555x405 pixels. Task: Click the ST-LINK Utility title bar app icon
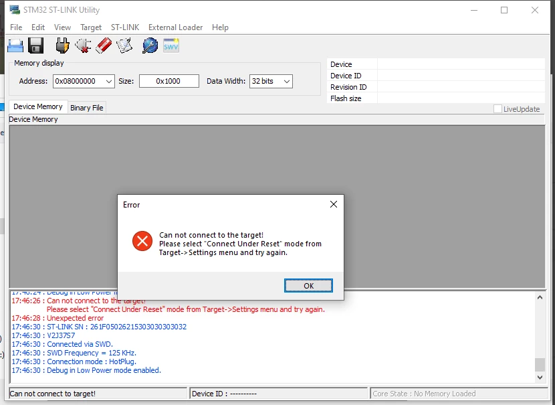[15, 9]
